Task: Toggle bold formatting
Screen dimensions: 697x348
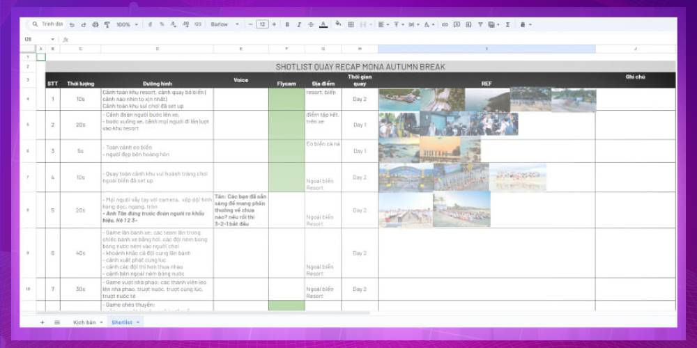Action: point(287,24)
